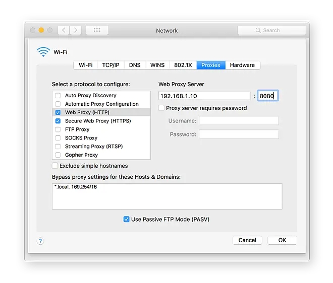Click the magnifying glass in Search

click(258, 30)
